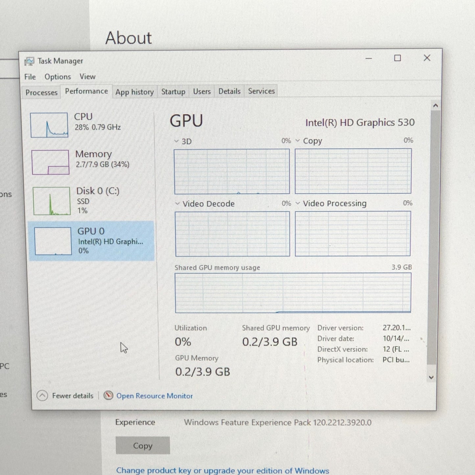Open the Services tab
Image resolution: width=475 pixels, height=475 pixels.
[x=261, y=91]
